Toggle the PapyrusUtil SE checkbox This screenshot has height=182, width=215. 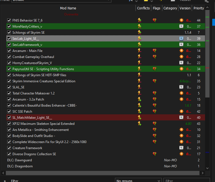9,69
